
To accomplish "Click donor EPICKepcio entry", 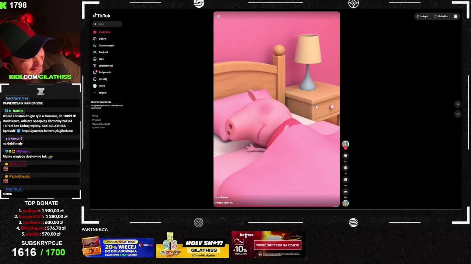I will 41,228.
